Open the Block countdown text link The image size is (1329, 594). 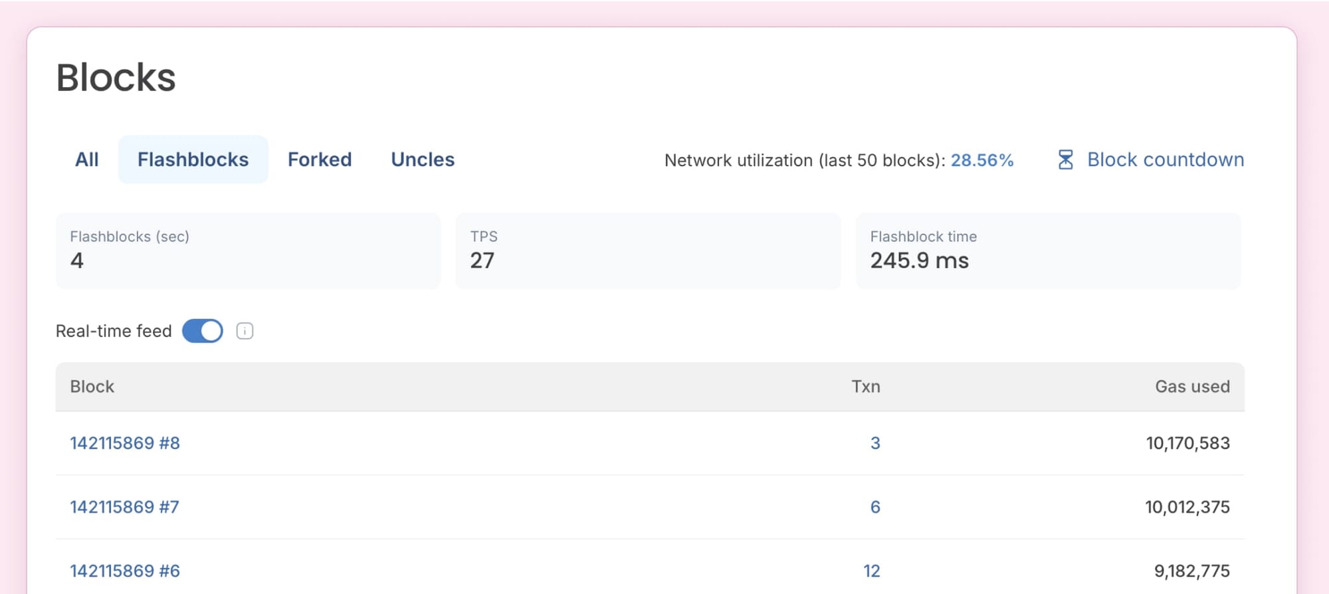click(1166, 159)
